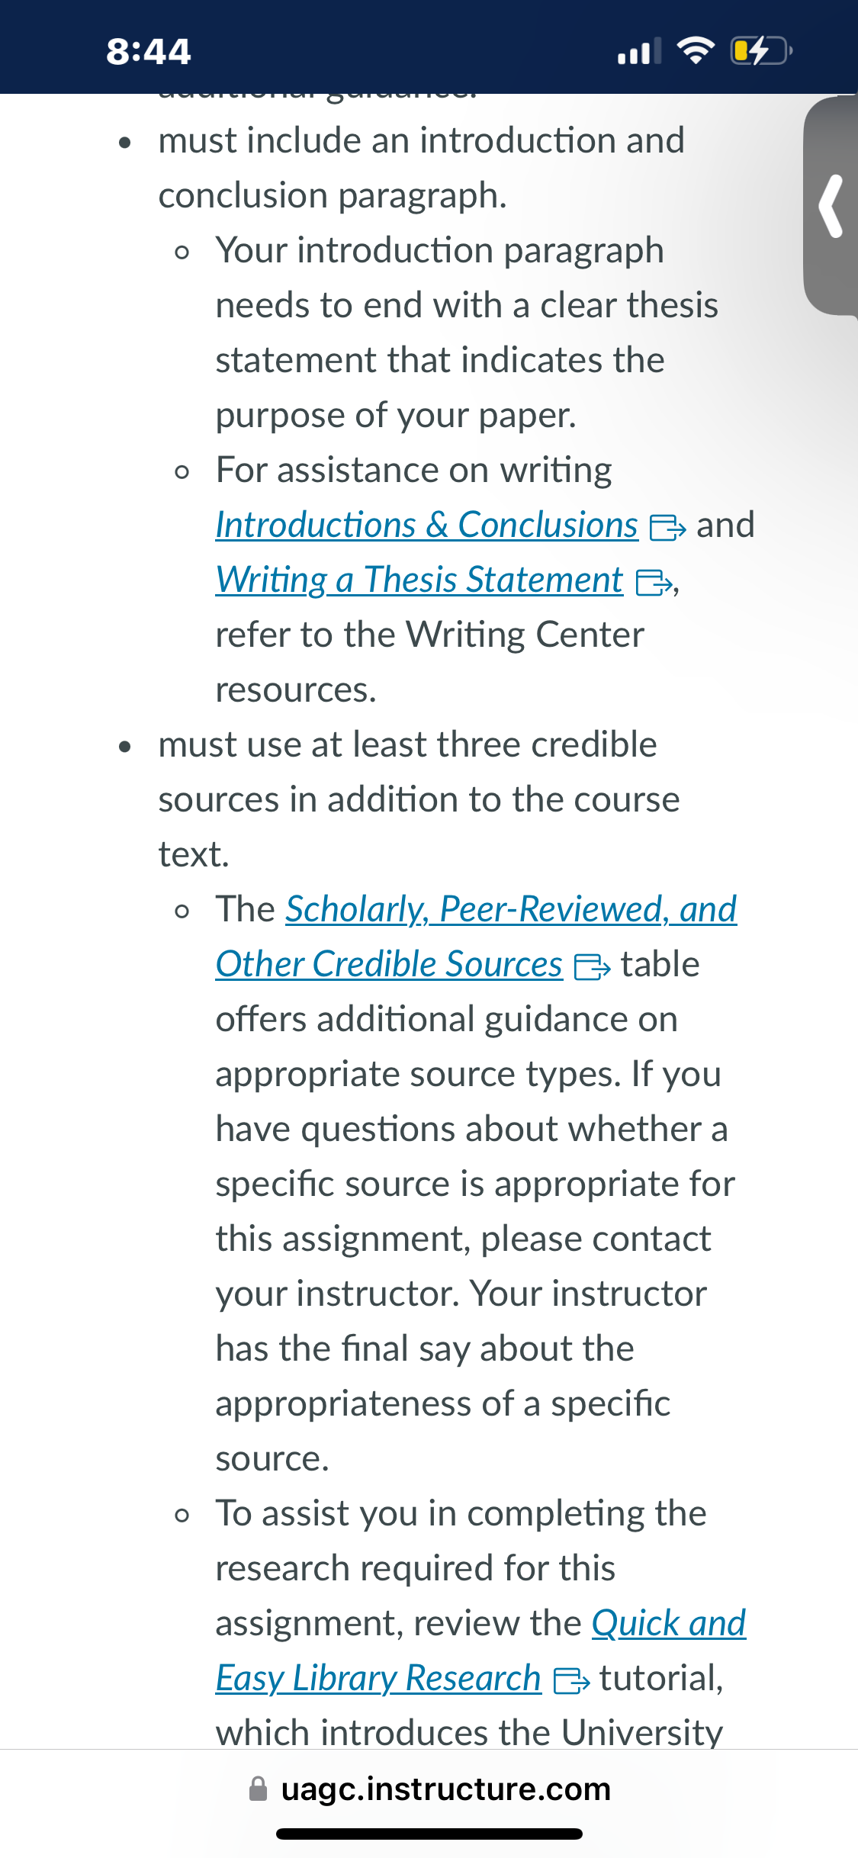Click external link icon after Easy Library Research
Viewport: 858px width, 1858px height.
571,1681
